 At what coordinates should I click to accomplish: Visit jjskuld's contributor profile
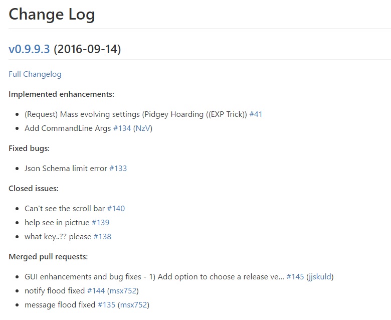point(320,277)
